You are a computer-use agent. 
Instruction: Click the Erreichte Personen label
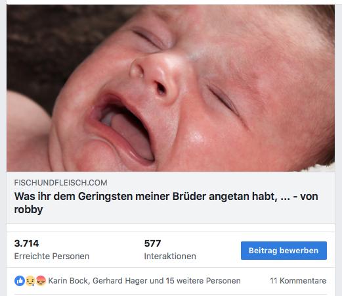[52, 256]
